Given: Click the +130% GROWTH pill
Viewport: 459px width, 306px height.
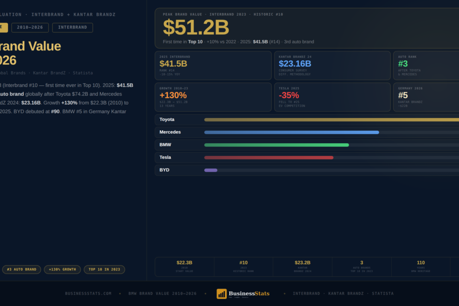Looking at the screenshot, I should [62, 269].
